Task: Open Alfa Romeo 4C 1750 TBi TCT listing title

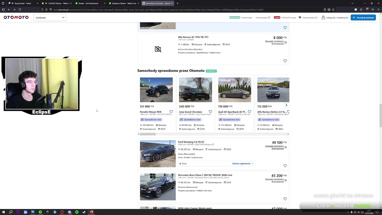Action: click(193, 37)
